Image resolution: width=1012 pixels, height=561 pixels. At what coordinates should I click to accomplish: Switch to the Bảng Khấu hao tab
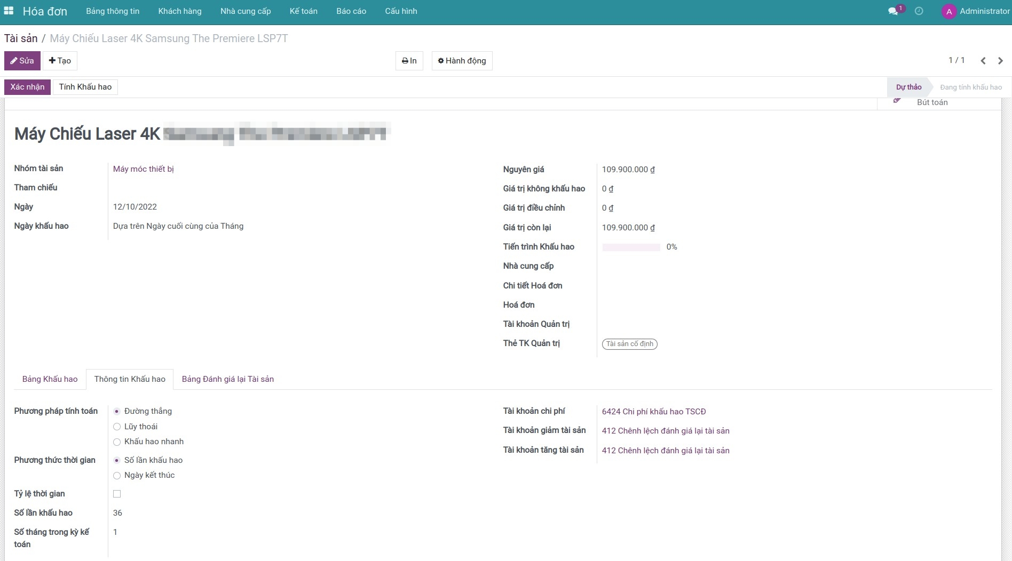(x=50, y=379)
